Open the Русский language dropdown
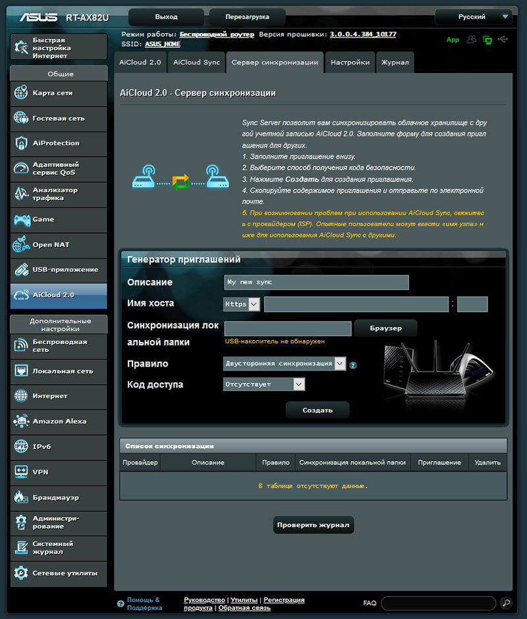Screen dimensions: 527x619 pos(473,17)
